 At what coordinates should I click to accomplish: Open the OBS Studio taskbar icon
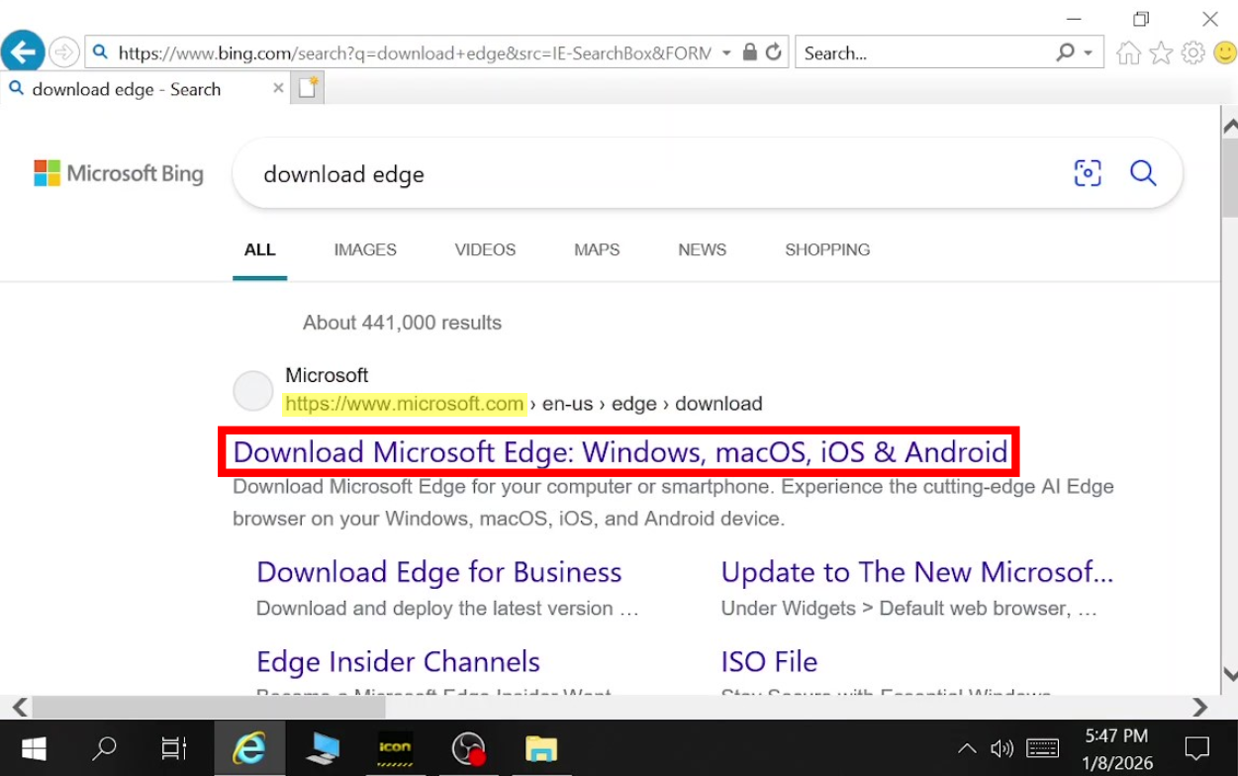tap(467, 748)
